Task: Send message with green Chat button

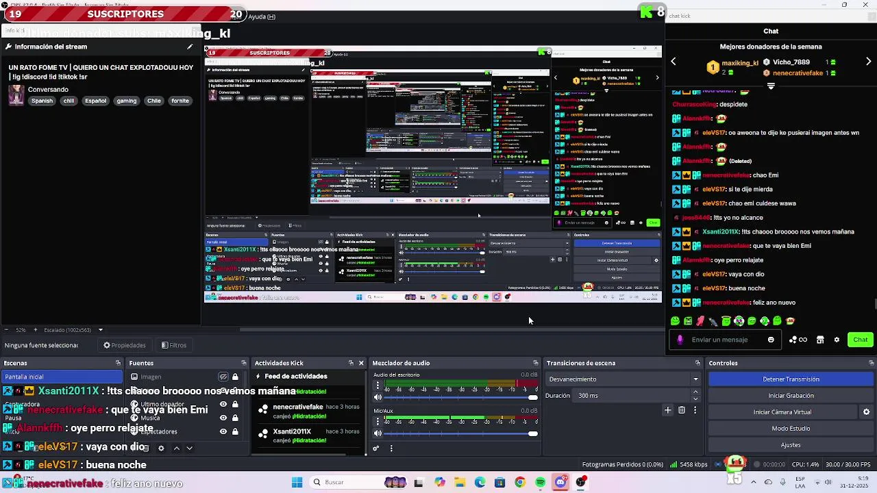Action: pos(861,340)
